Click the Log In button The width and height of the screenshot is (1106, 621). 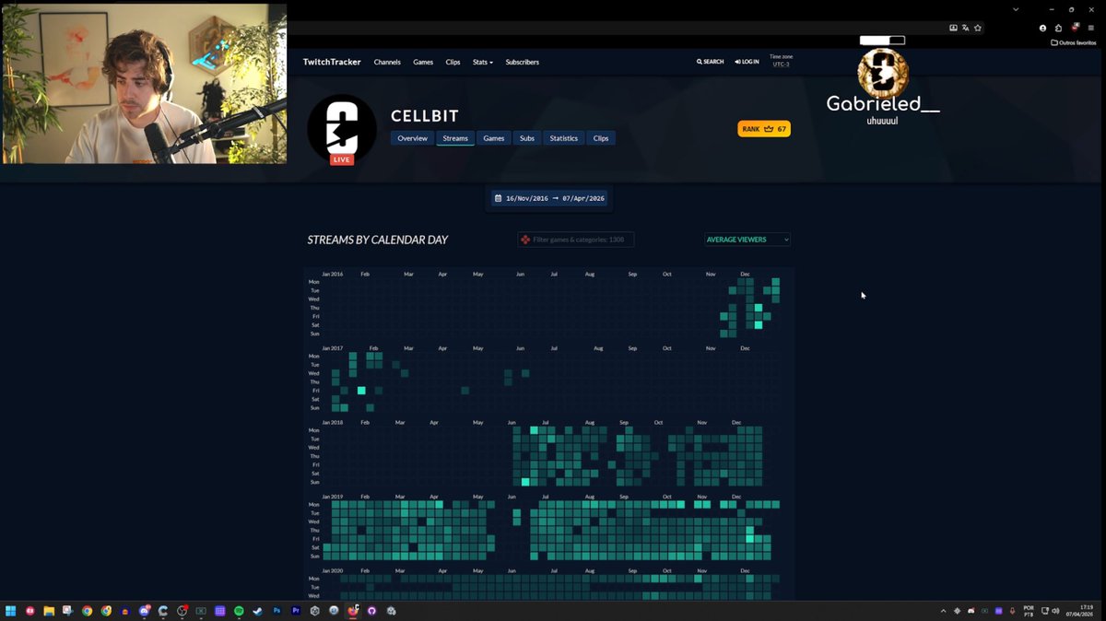[x=747, y=62]
